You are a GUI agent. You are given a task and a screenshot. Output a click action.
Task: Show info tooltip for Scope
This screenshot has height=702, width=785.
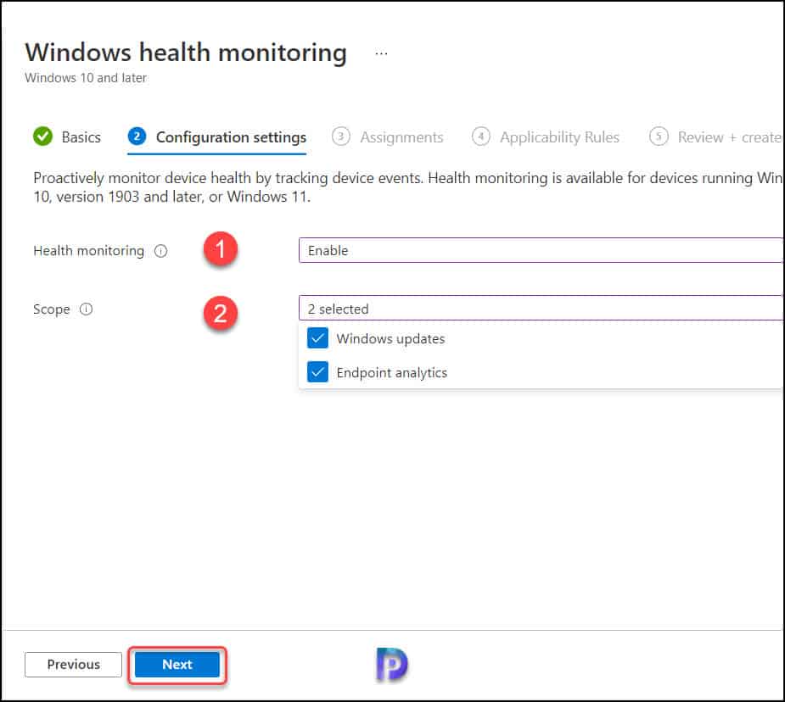pyautogui.click(x=86, y=309)
